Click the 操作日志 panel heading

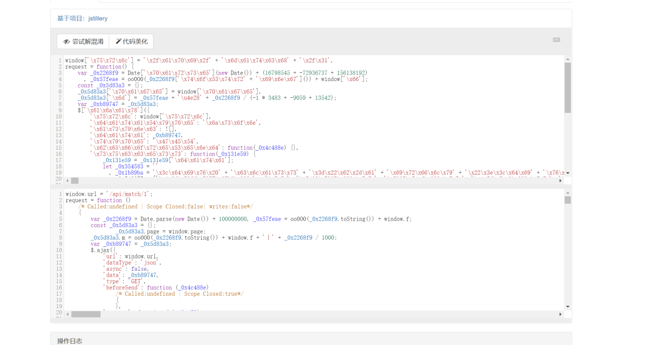pos(70,341)
